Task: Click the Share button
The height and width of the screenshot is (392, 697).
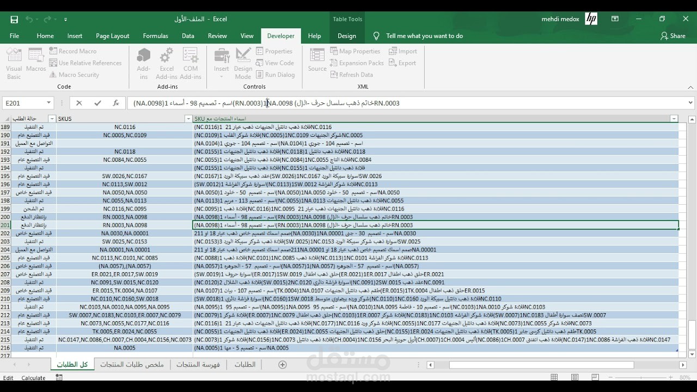Action: coord(673,36)
